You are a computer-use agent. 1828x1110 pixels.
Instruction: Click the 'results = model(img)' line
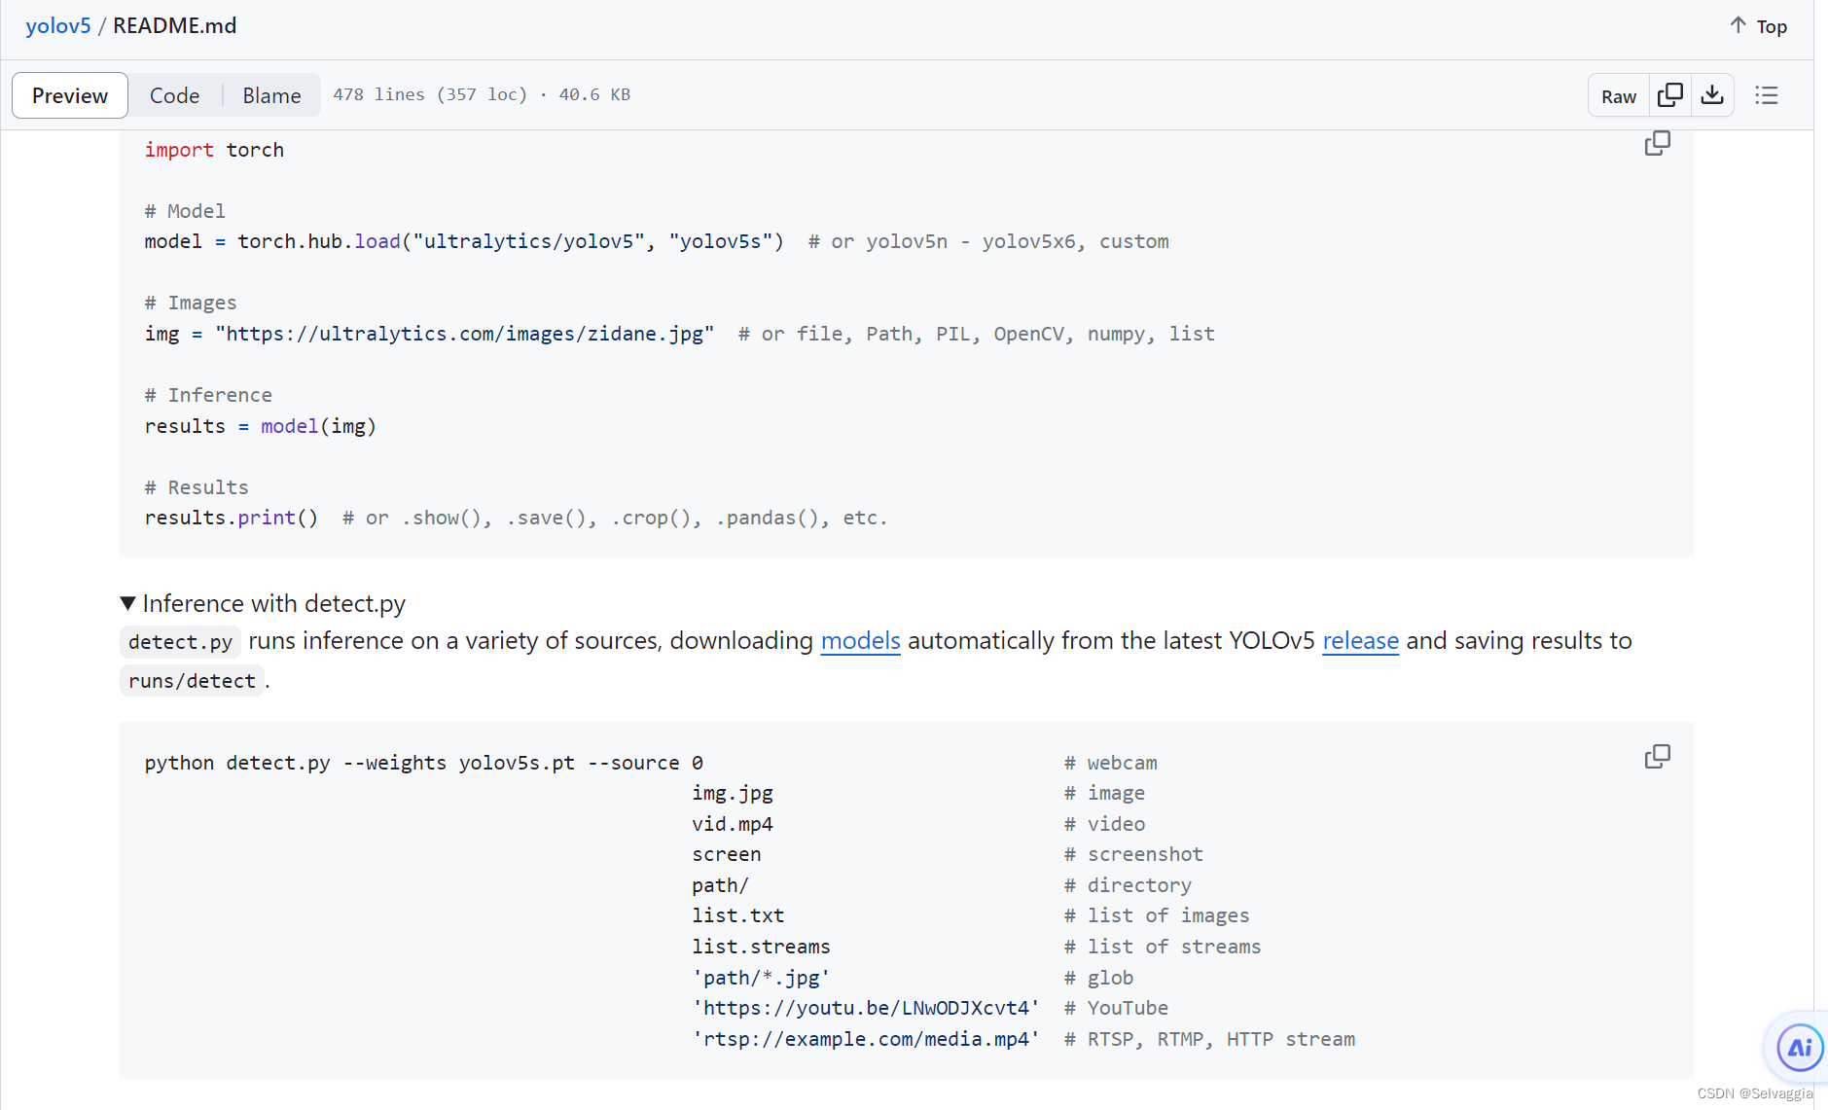click(x=260, y=426)
